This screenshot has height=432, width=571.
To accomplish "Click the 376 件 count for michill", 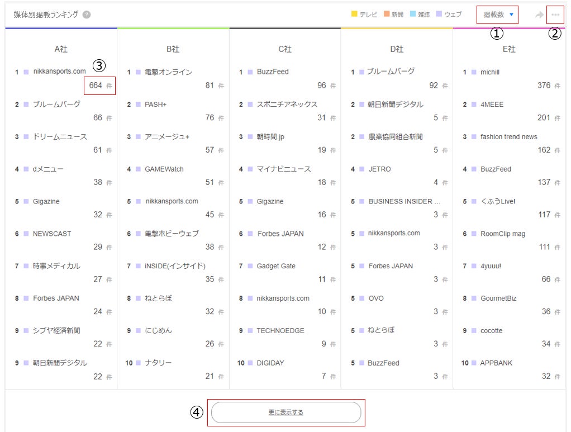I will pyautogui.click(x=549, y=86).
